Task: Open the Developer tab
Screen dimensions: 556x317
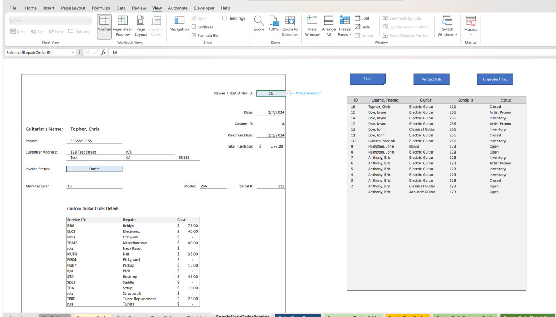Action: click(x=204, y=8)
